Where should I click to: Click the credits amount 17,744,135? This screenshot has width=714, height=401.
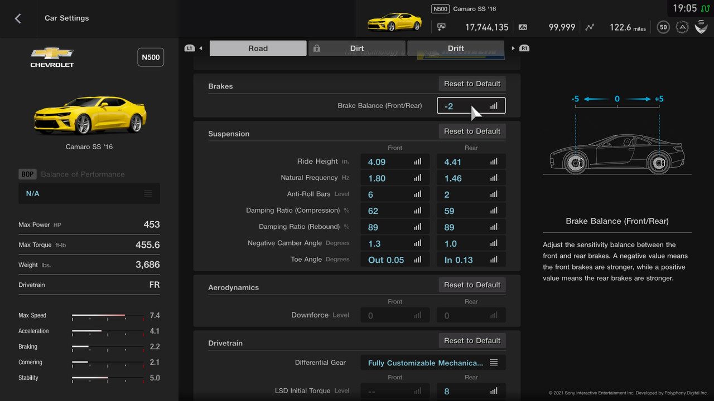tap(486, 27)
